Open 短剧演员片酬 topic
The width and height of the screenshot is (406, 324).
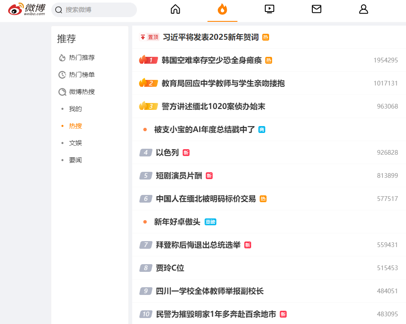pos(179,176)
